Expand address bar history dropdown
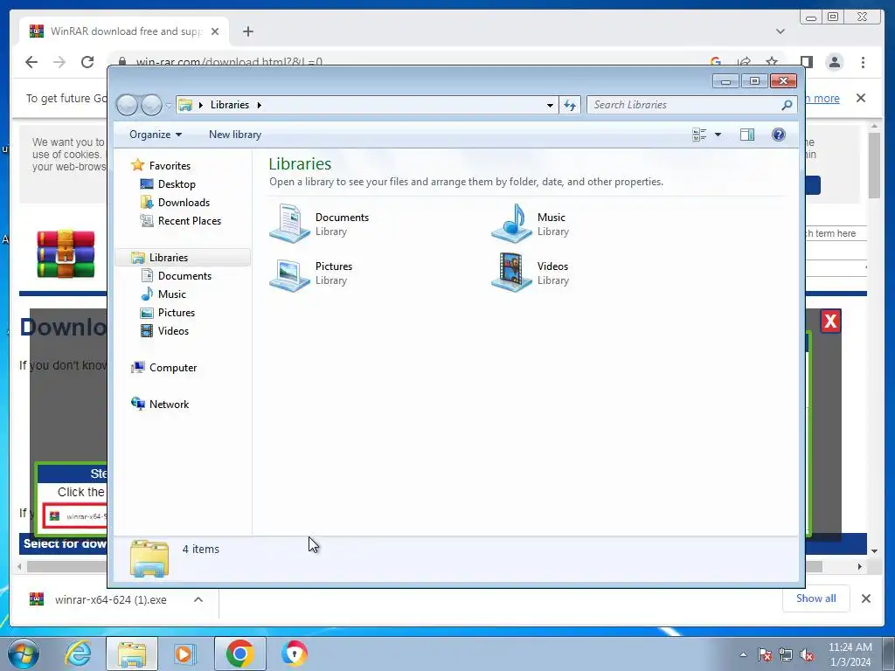895x671 pixels. click(x=550, y=105)
